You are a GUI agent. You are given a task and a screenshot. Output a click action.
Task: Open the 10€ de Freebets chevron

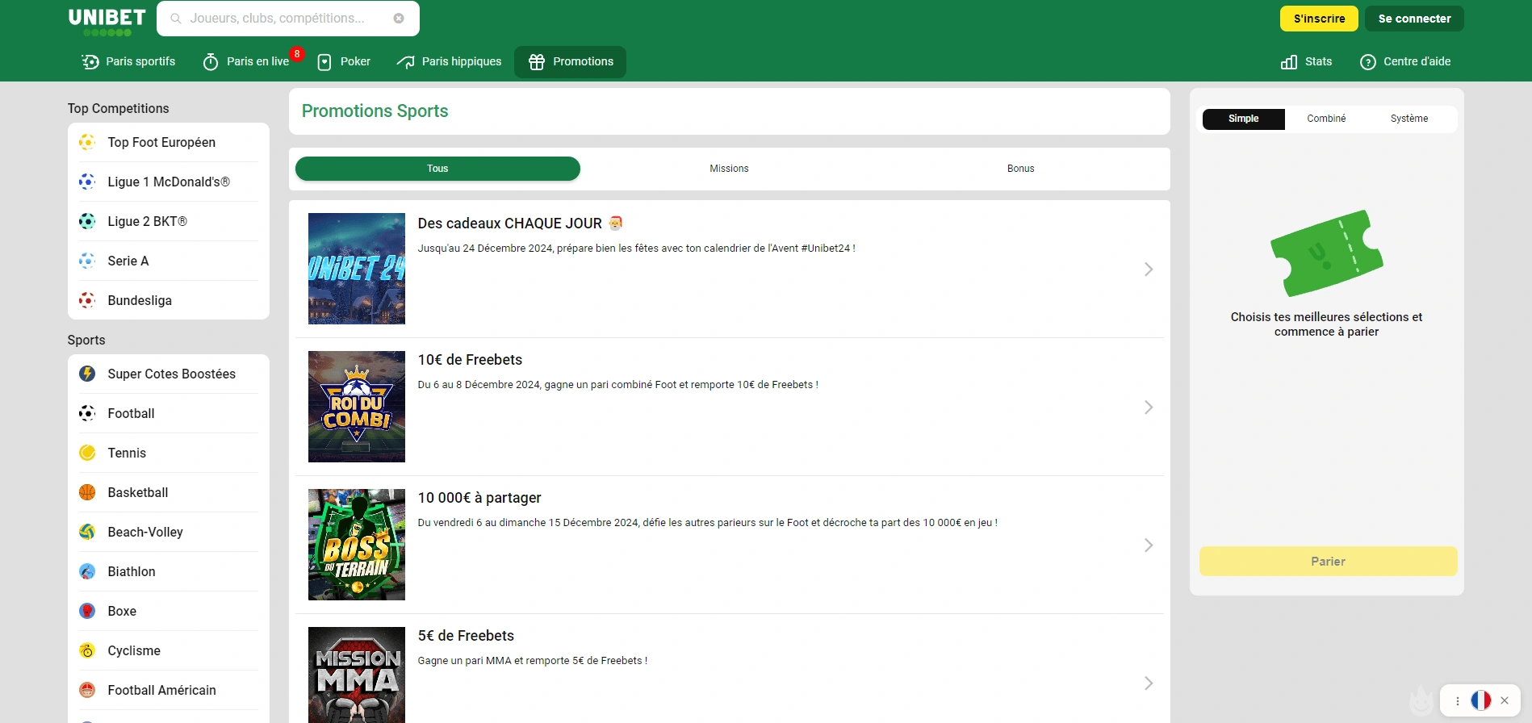click(1148, 407)
